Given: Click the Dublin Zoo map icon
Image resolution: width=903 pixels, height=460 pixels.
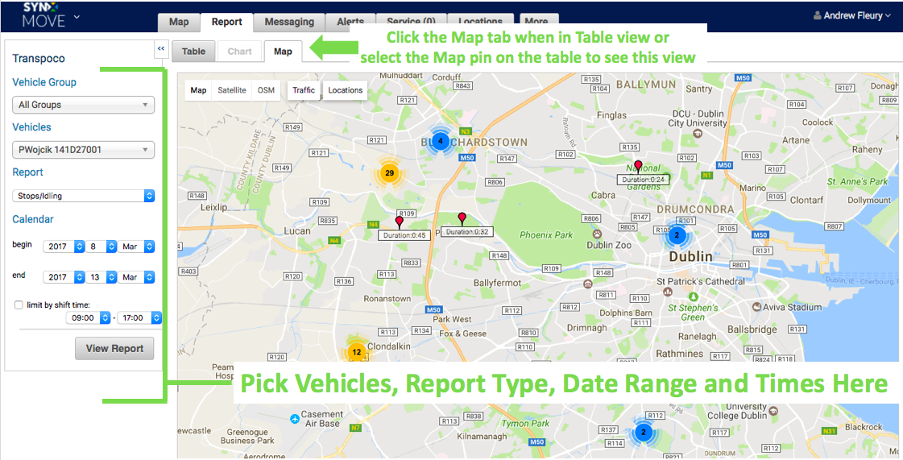Looking at the screenshot, I should pyautogui.click(x=597, y=234).
